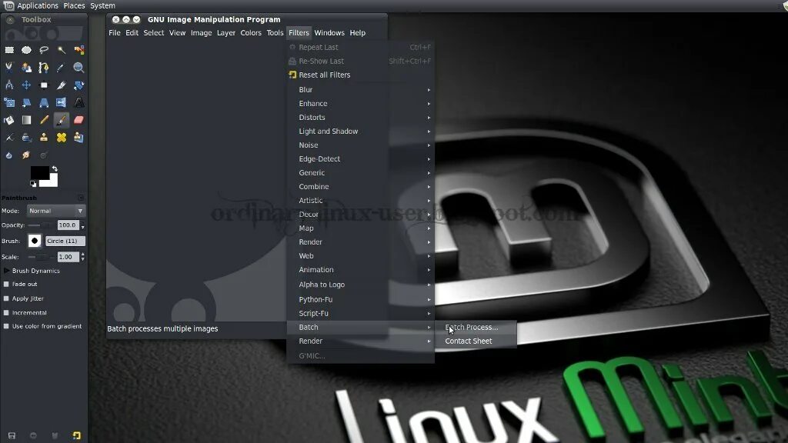Select the Blend gradient tool
This screenshot has width=788, height=443.
27,120
